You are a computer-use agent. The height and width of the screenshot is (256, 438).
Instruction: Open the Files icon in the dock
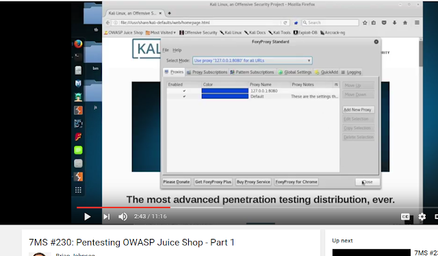pyautogui.click(x=78, y=70)
